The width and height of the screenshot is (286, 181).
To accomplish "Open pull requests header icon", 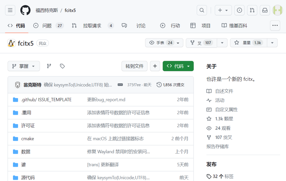I will pos(252,10).
